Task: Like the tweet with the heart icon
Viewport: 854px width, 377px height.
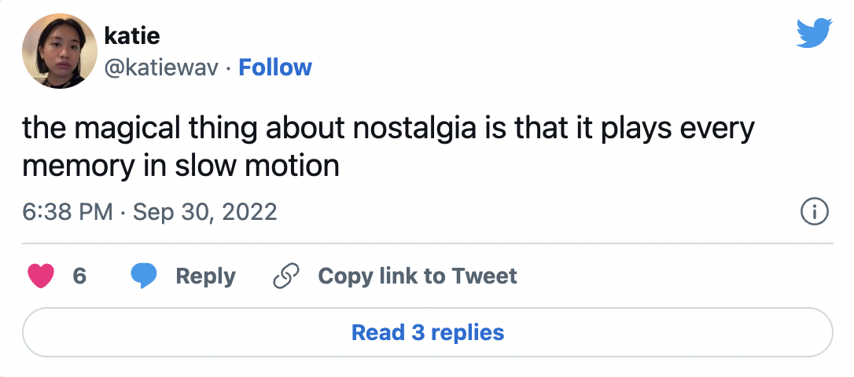Action: 41,276
